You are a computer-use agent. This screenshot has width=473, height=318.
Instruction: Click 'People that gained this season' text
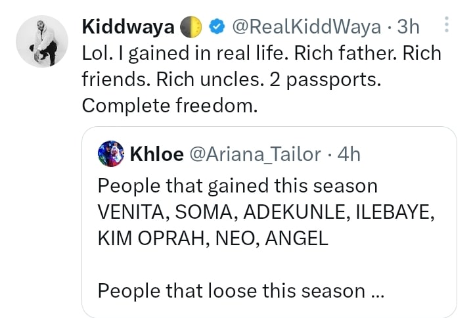tap(237, 185)
